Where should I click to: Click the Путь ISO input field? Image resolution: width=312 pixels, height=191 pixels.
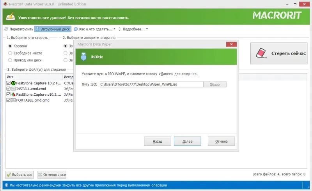(152, 84)
